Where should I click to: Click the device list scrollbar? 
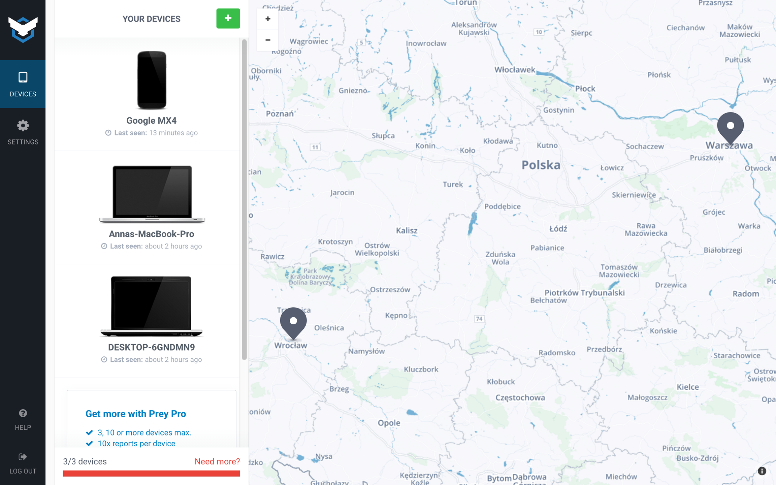(244, 199)
